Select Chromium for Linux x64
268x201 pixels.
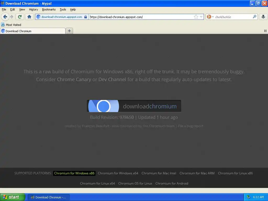tap(97, 183)
